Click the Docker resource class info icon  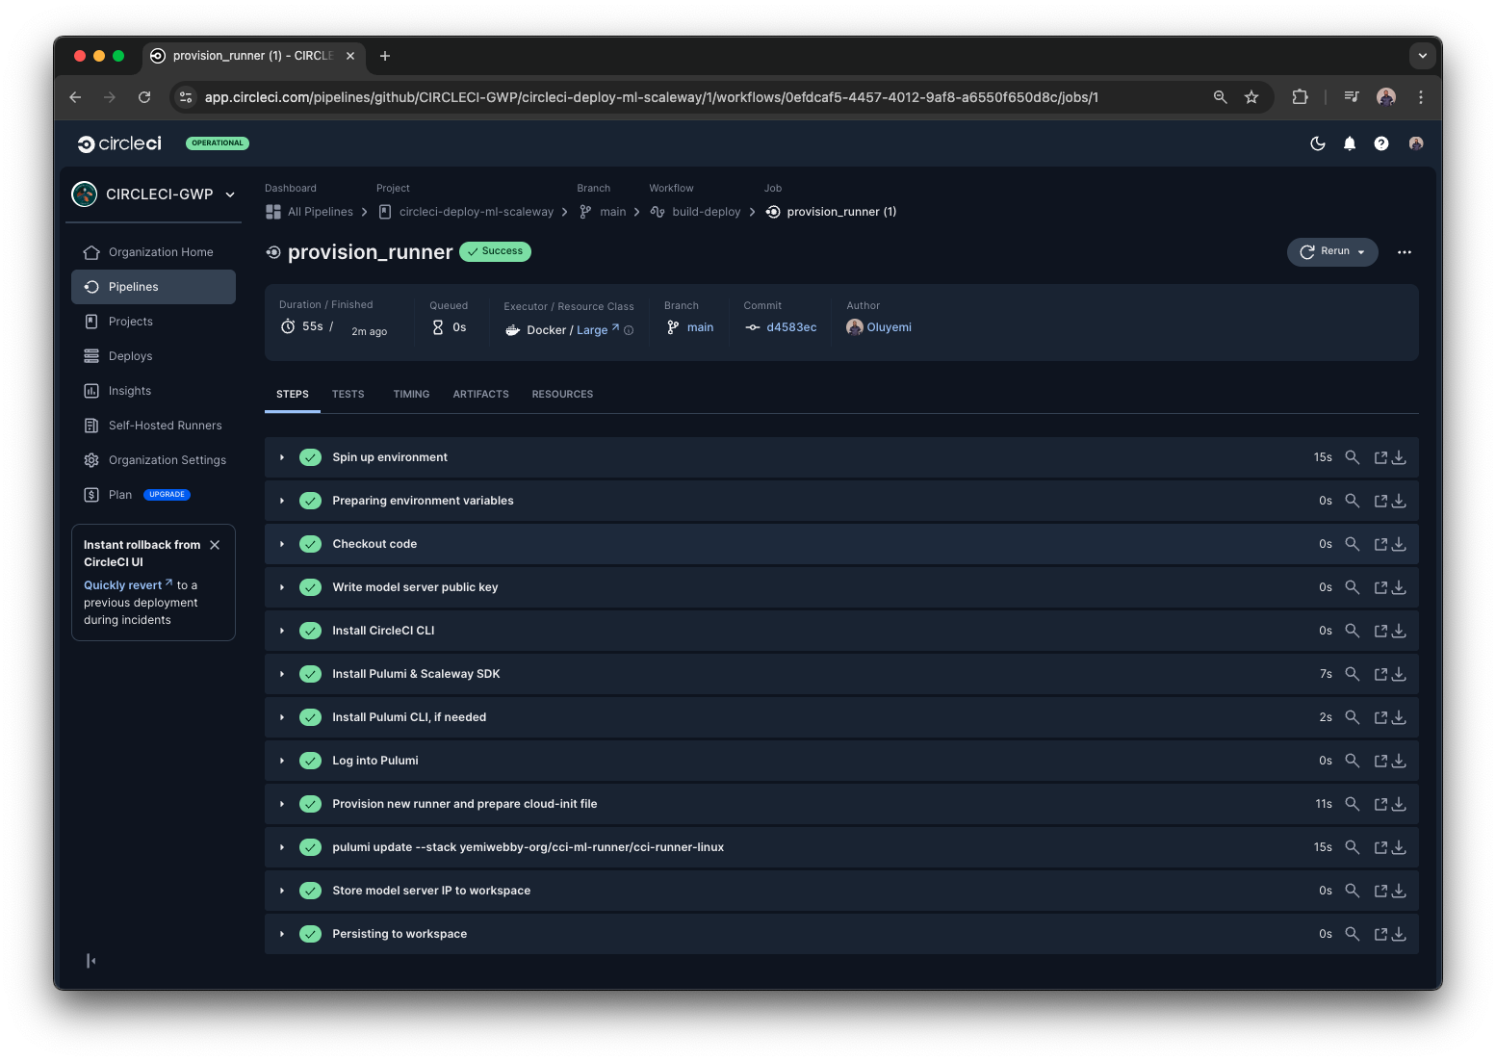(629, 330)
